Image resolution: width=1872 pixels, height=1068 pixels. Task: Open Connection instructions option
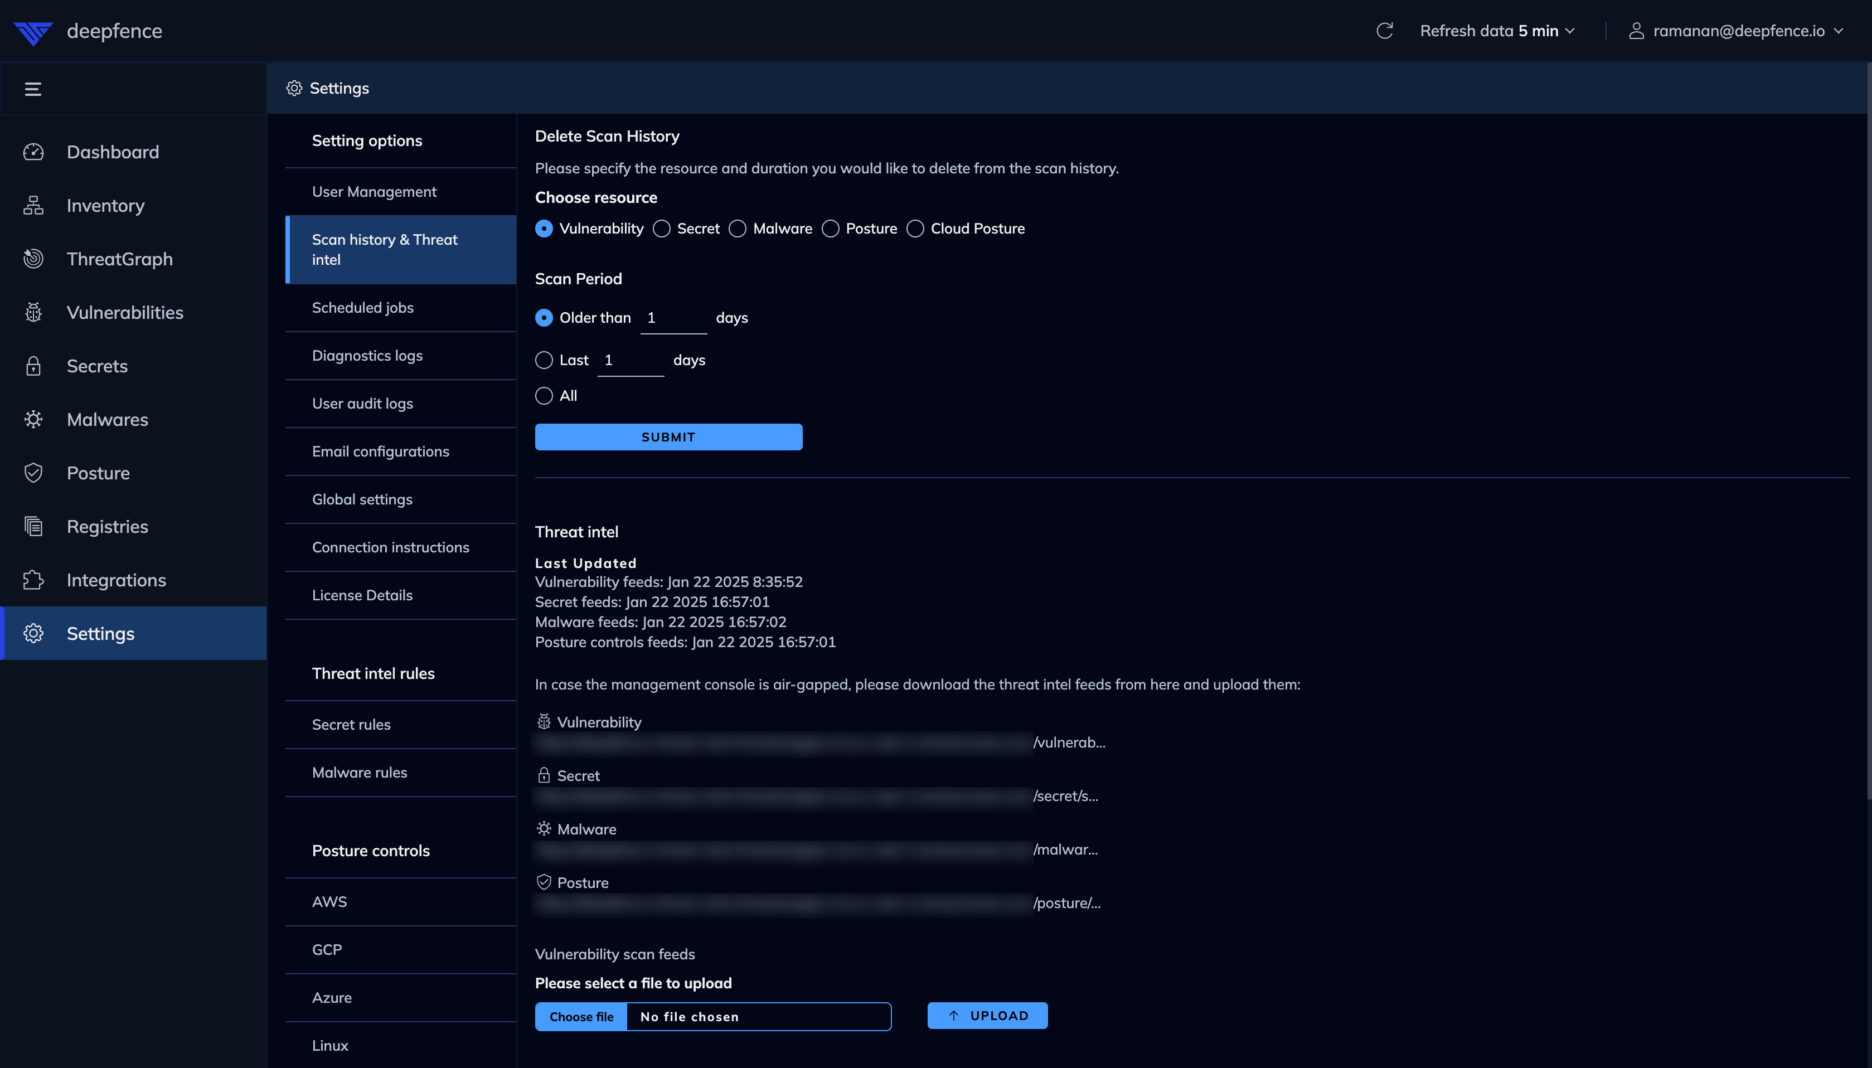click(400, 547)
